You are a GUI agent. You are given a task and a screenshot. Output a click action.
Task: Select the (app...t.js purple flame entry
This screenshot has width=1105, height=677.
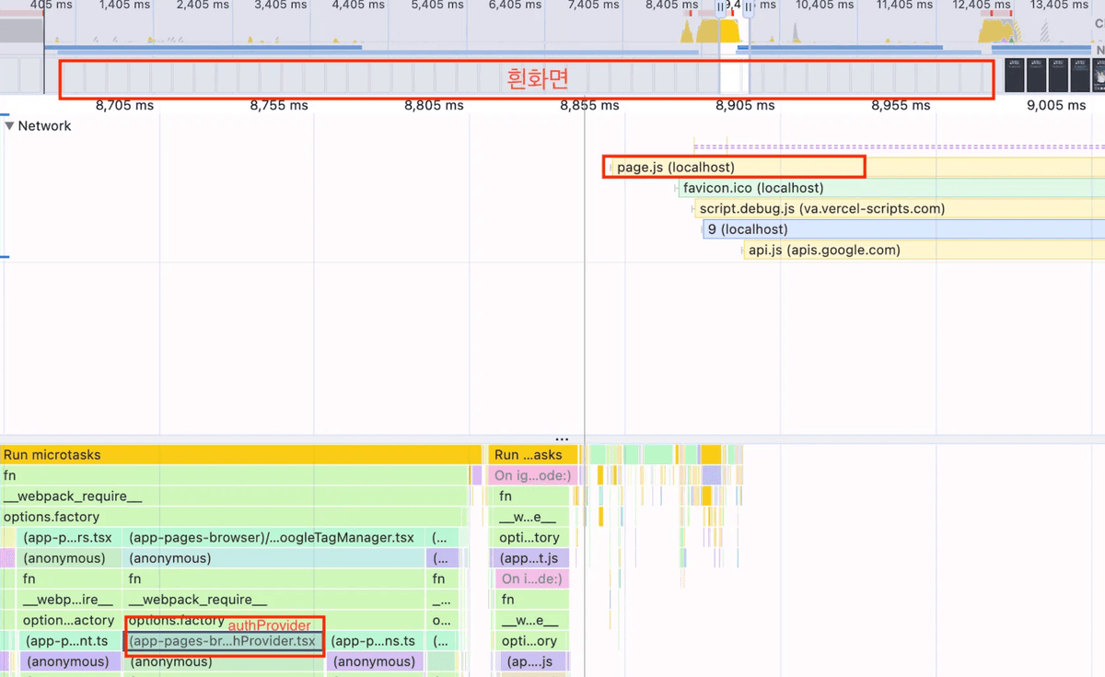tap(529, 558)
